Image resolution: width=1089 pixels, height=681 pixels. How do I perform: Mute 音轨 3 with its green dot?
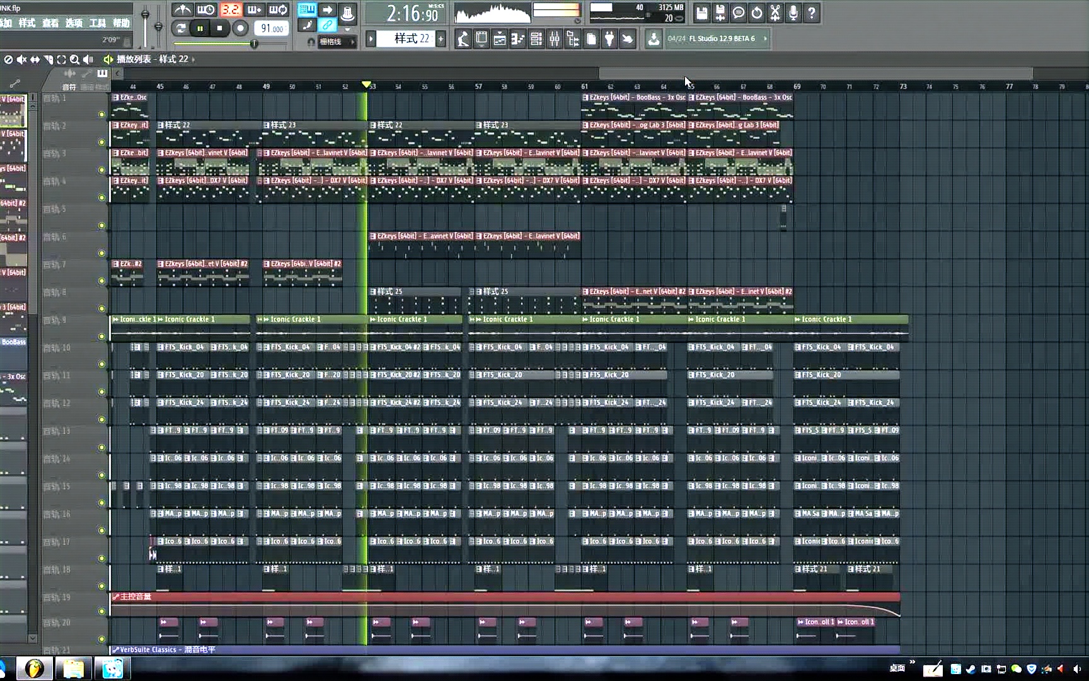(101, 170)
